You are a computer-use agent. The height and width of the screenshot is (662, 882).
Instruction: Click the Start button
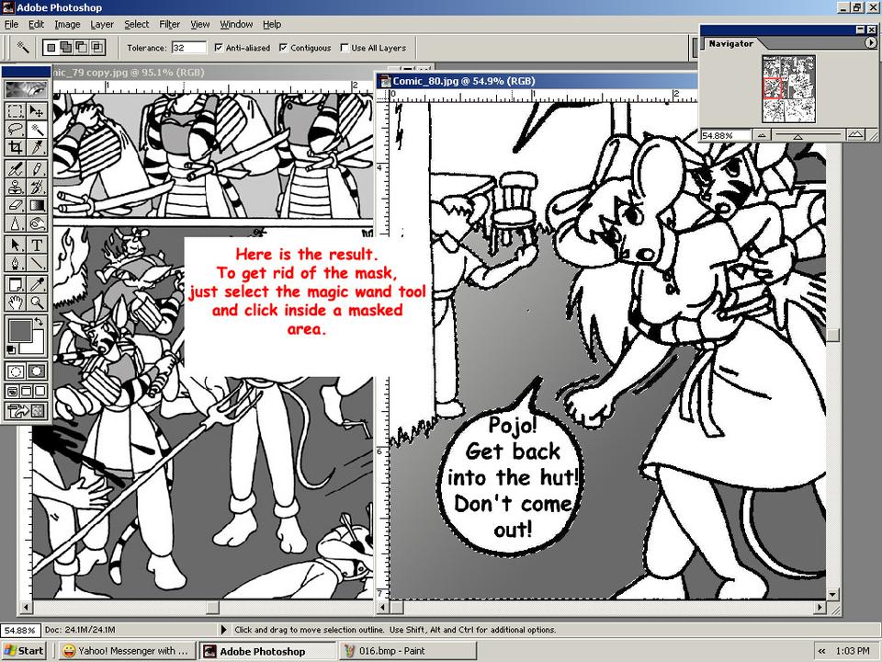26,651
